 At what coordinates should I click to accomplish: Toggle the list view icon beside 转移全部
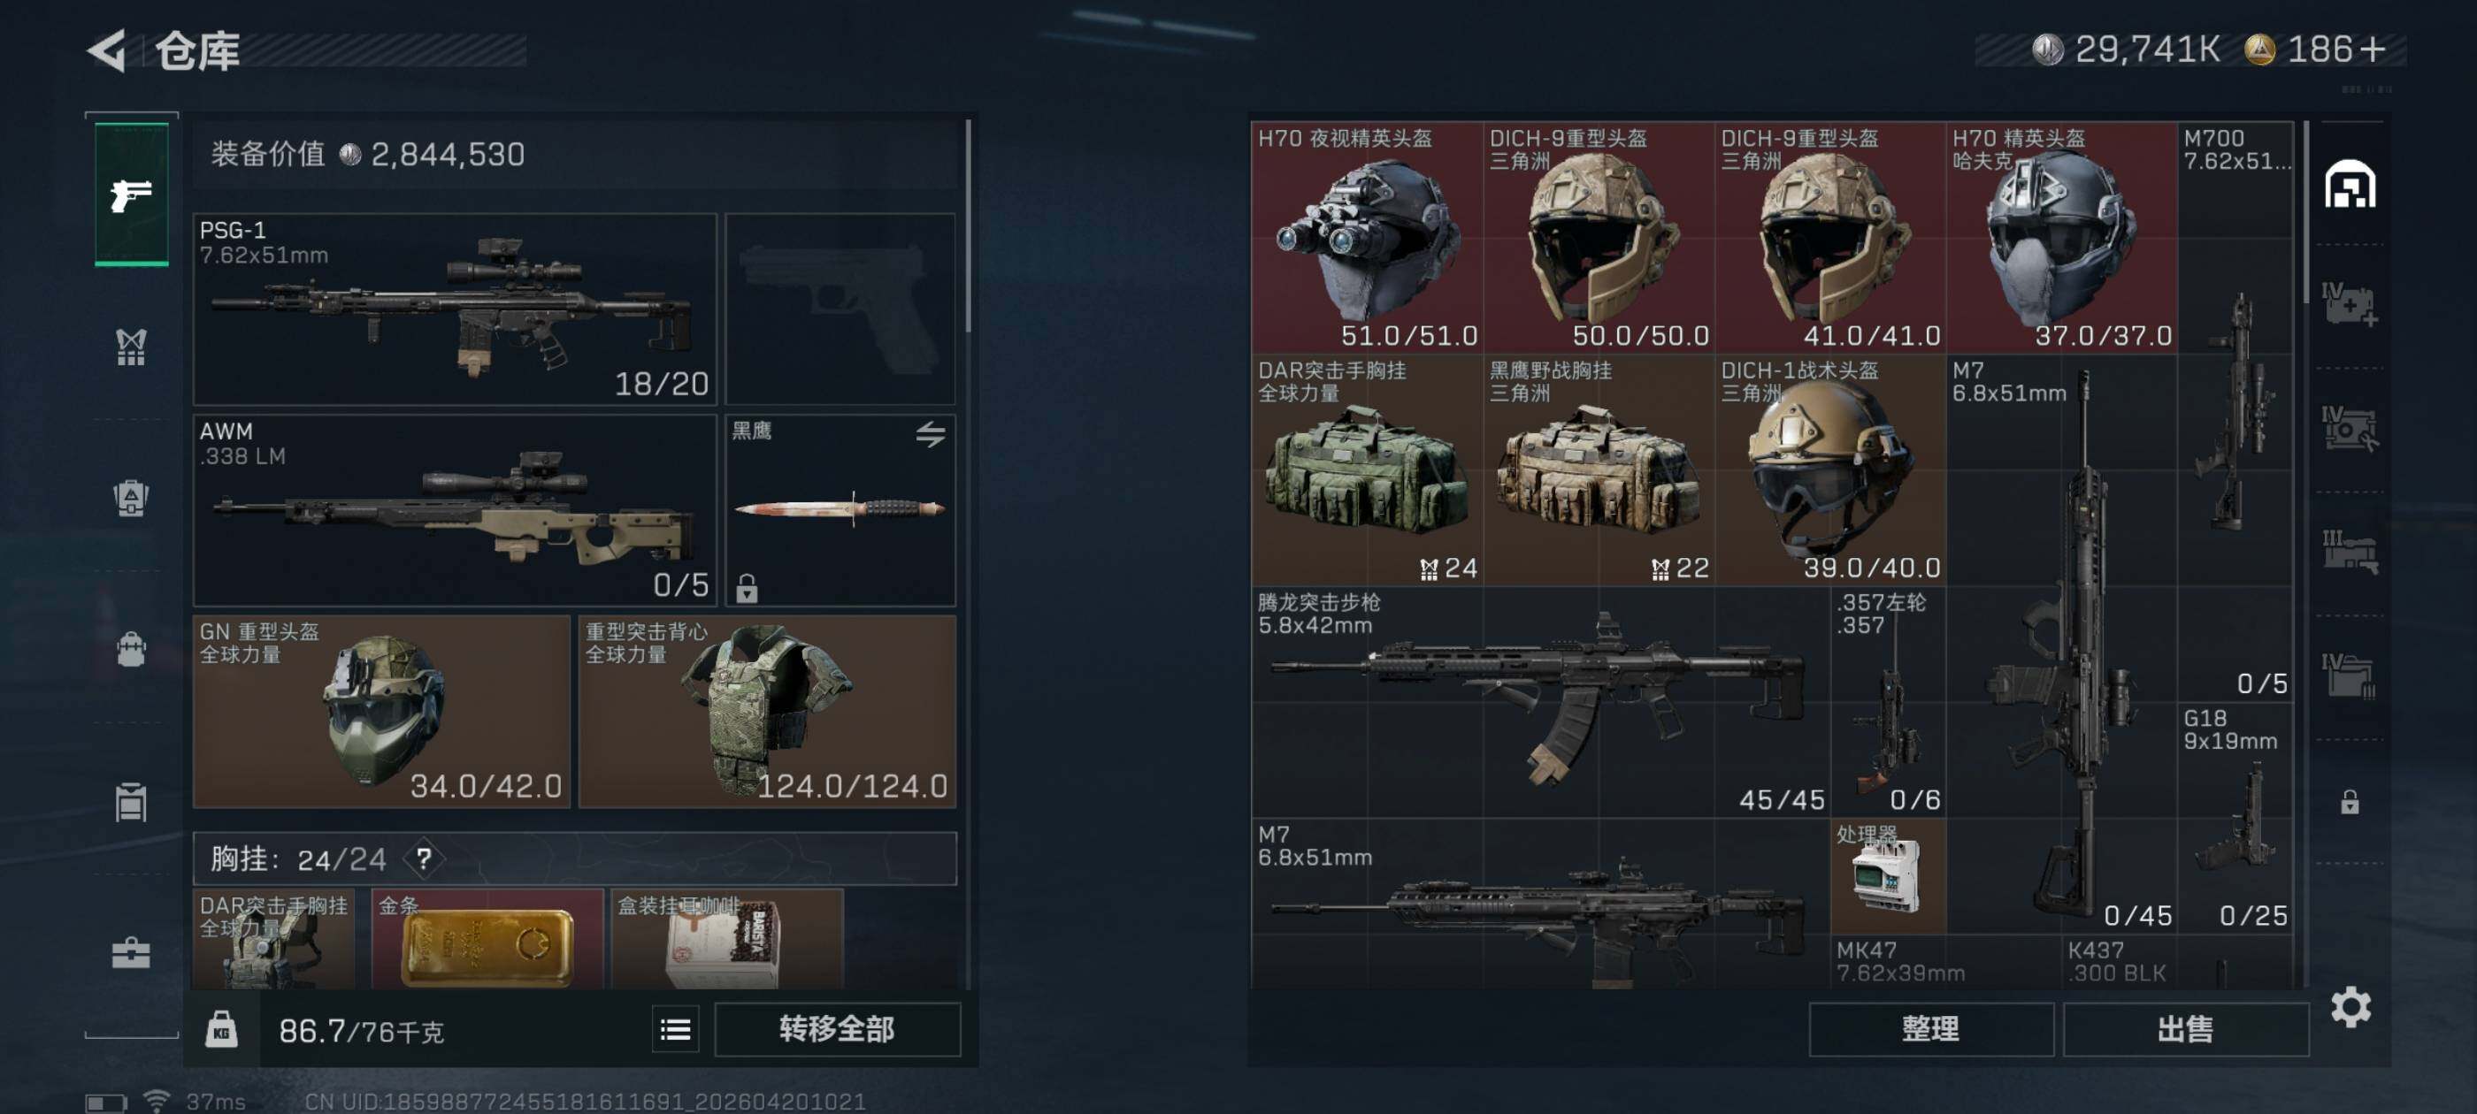(x=675, y=1029)
